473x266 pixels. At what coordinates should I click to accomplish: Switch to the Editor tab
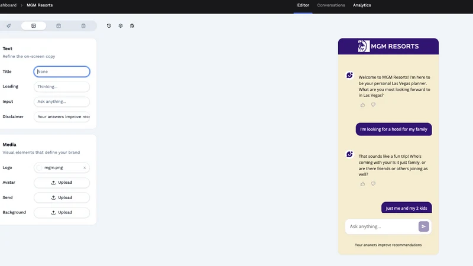tap(303, 5)
